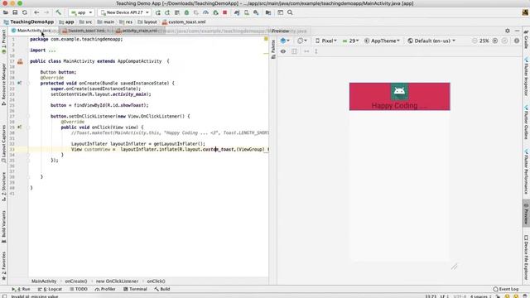Click the Project Structure icon
The image size is (530, 298).
[x=268, y=12]
